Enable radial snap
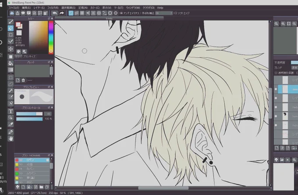The height and width of the screenshot is (195, 298). pos(93,13)
